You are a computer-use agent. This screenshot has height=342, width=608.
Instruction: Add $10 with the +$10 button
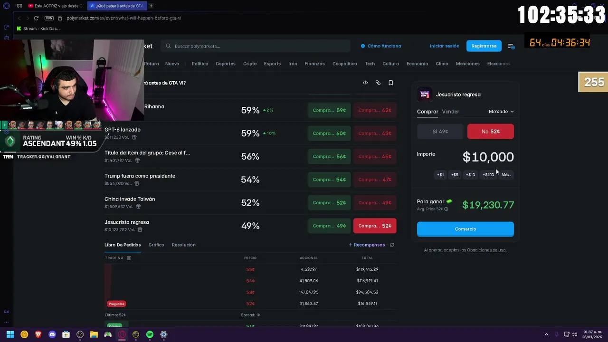pos(470,175)
